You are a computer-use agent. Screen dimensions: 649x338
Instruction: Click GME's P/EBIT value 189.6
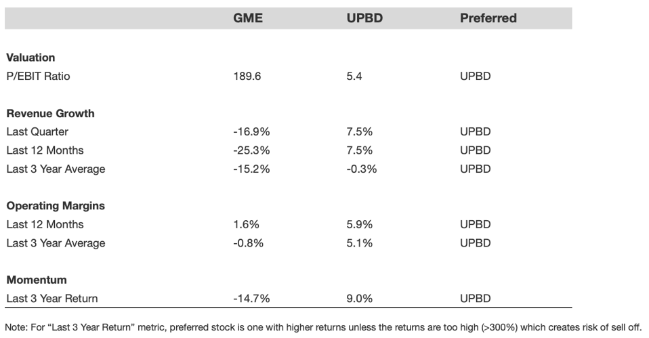(248, 76)
